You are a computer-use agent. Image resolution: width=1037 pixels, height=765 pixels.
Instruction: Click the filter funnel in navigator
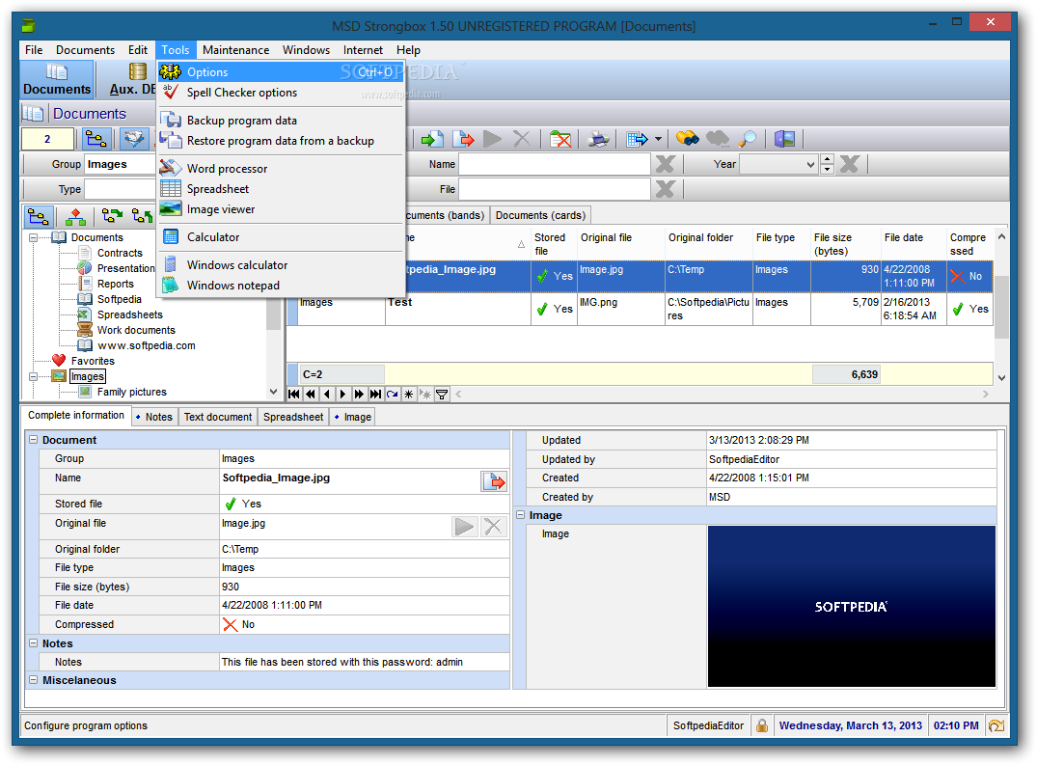[x=442, y=395]
